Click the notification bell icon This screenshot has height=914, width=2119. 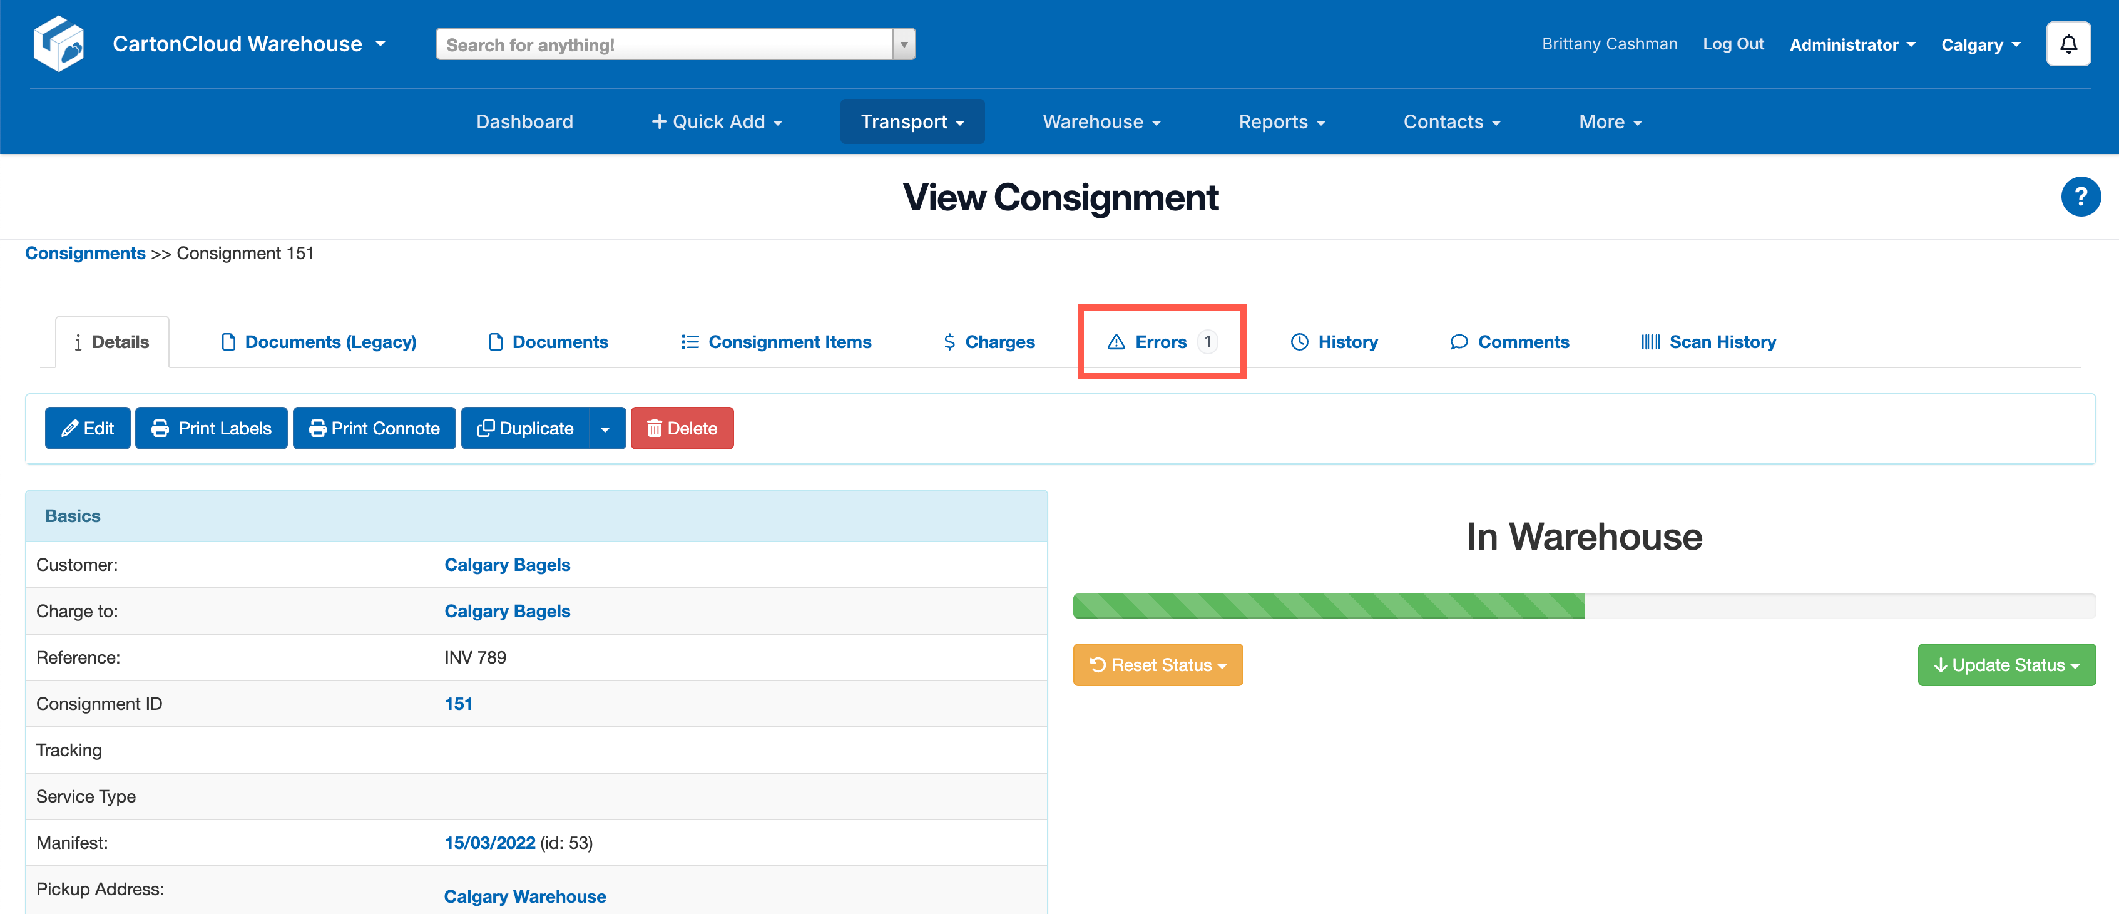pyautogui.click(x=2067, y=44)
